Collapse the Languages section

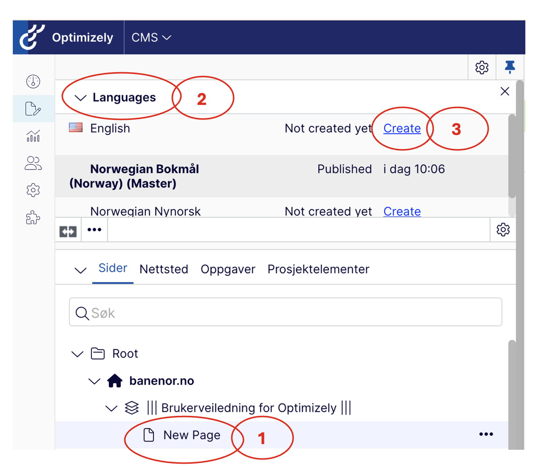[80, 98]
